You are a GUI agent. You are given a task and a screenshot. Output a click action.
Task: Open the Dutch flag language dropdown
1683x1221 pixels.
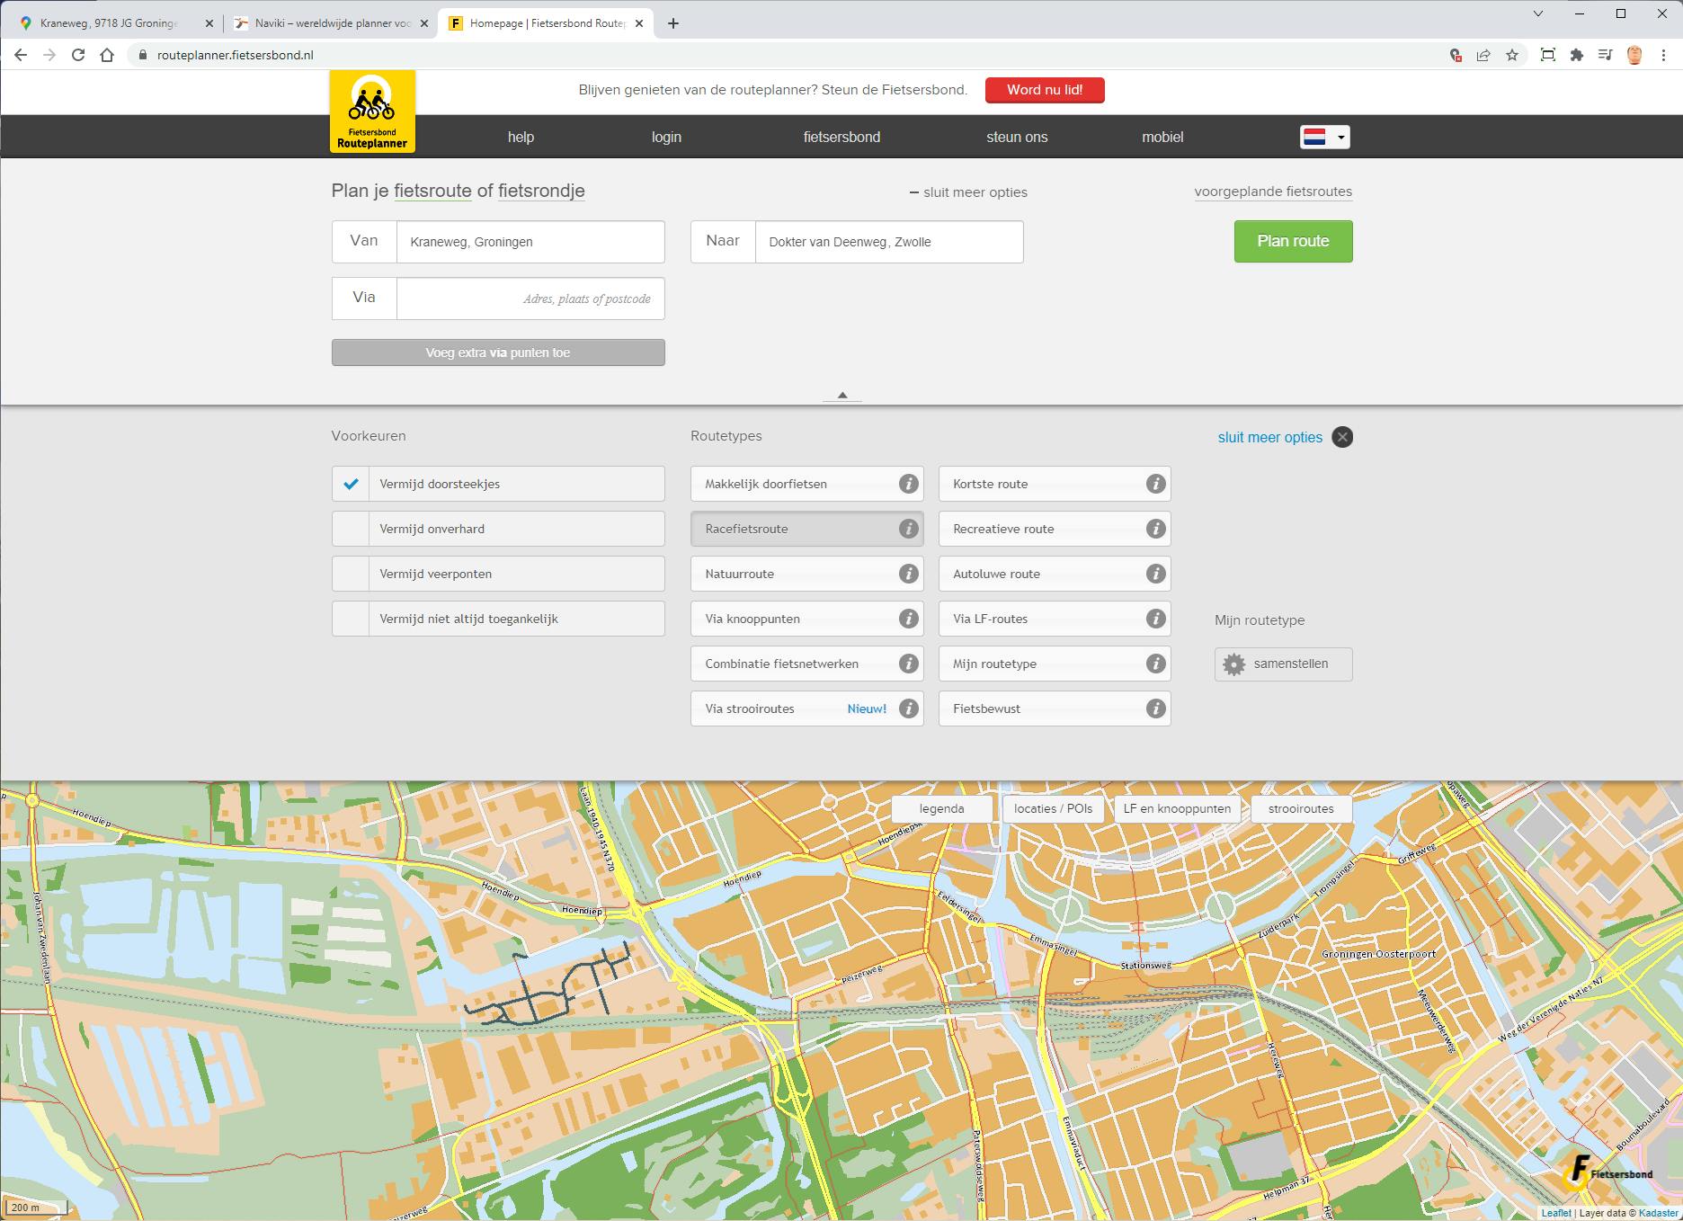coord(1322,137)
